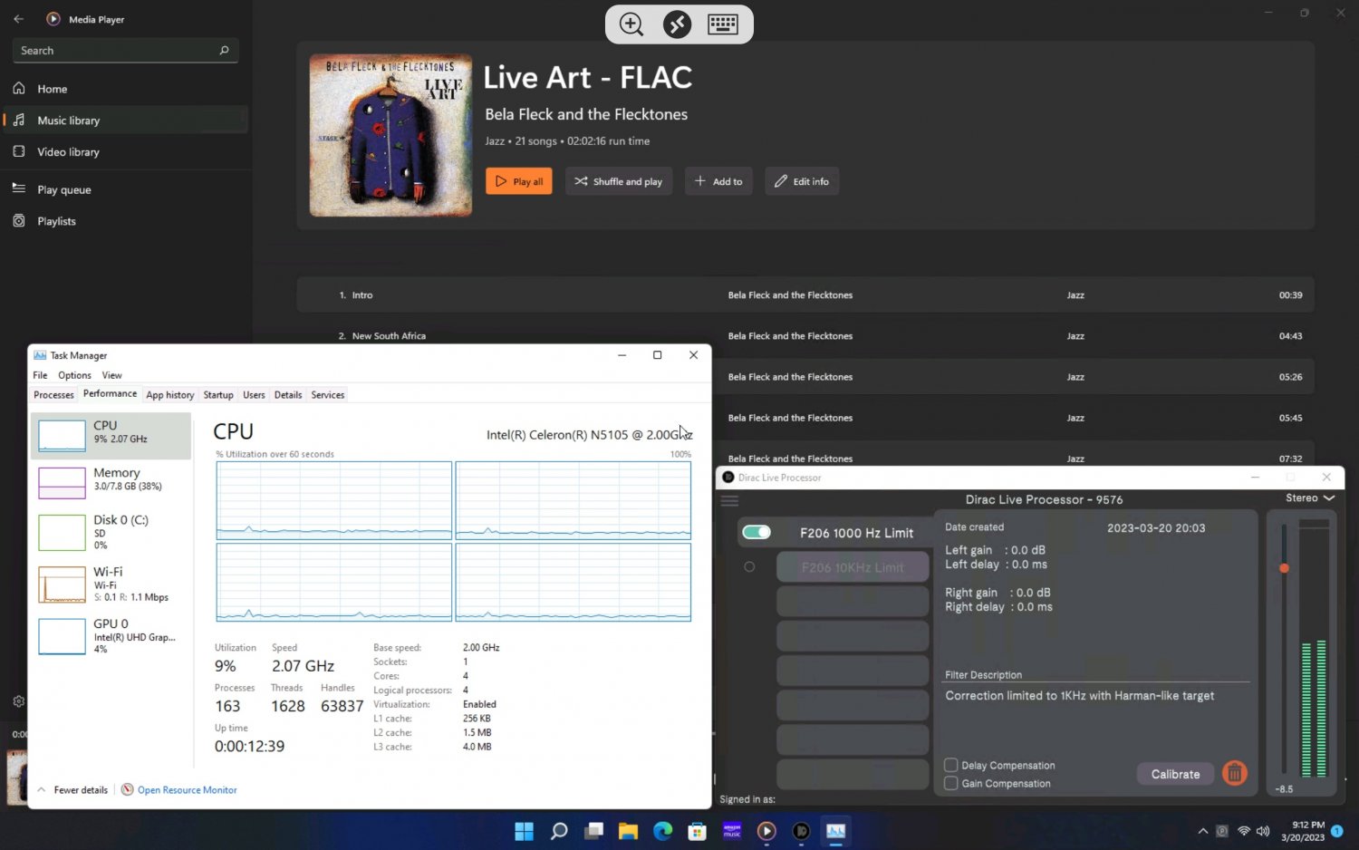The image size is (1359, 850).
Task: Click the search magnifier icon in Media Player
Action: pyautogui.click(x=224, y=51)
